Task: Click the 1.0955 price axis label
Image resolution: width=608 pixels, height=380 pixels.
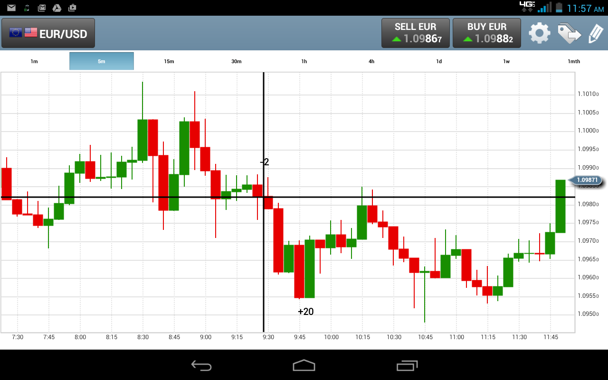Action: pyautogui.click(x=588, y=296)
